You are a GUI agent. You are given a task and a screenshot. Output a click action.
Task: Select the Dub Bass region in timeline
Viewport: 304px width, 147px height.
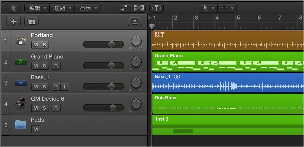click(x=228, y=104)
